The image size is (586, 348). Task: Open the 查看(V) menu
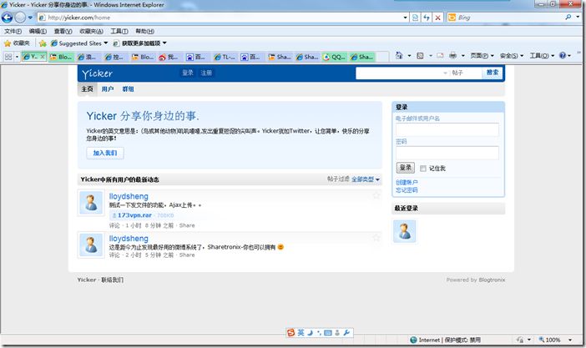point(63,32)
